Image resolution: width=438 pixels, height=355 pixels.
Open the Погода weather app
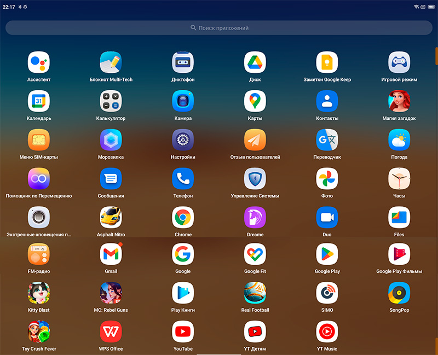click(399, 140)
